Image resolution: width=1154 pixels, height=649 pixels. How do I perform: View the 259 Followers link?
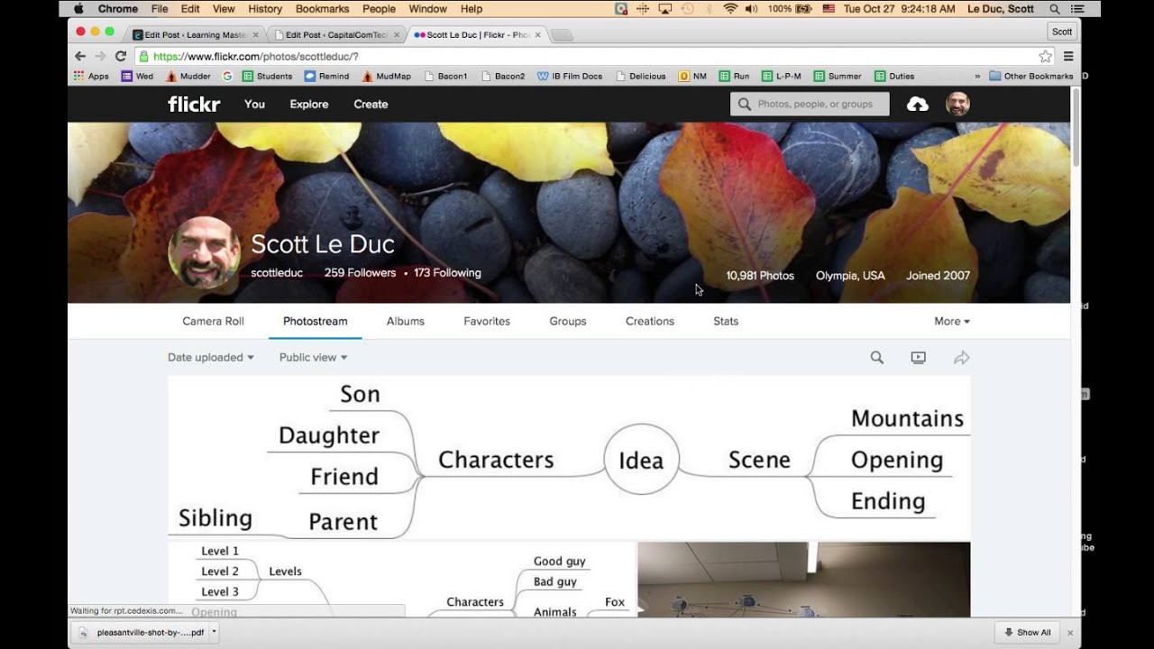(x=360, y=273)
